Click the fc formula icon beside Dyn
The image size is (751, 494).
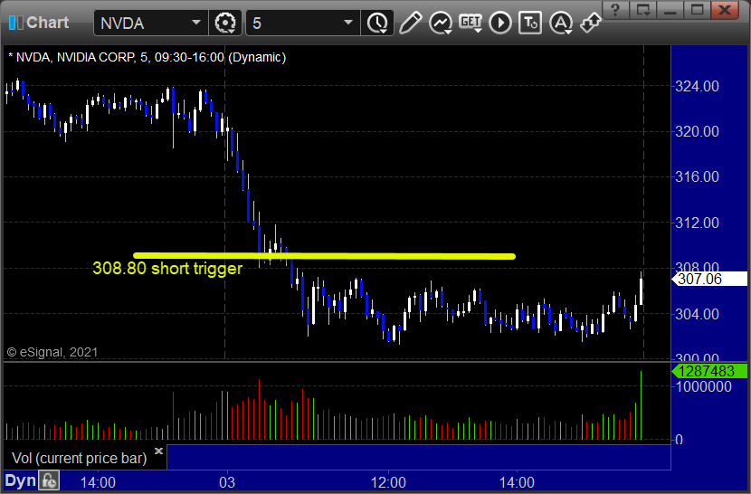pos(49,480)
